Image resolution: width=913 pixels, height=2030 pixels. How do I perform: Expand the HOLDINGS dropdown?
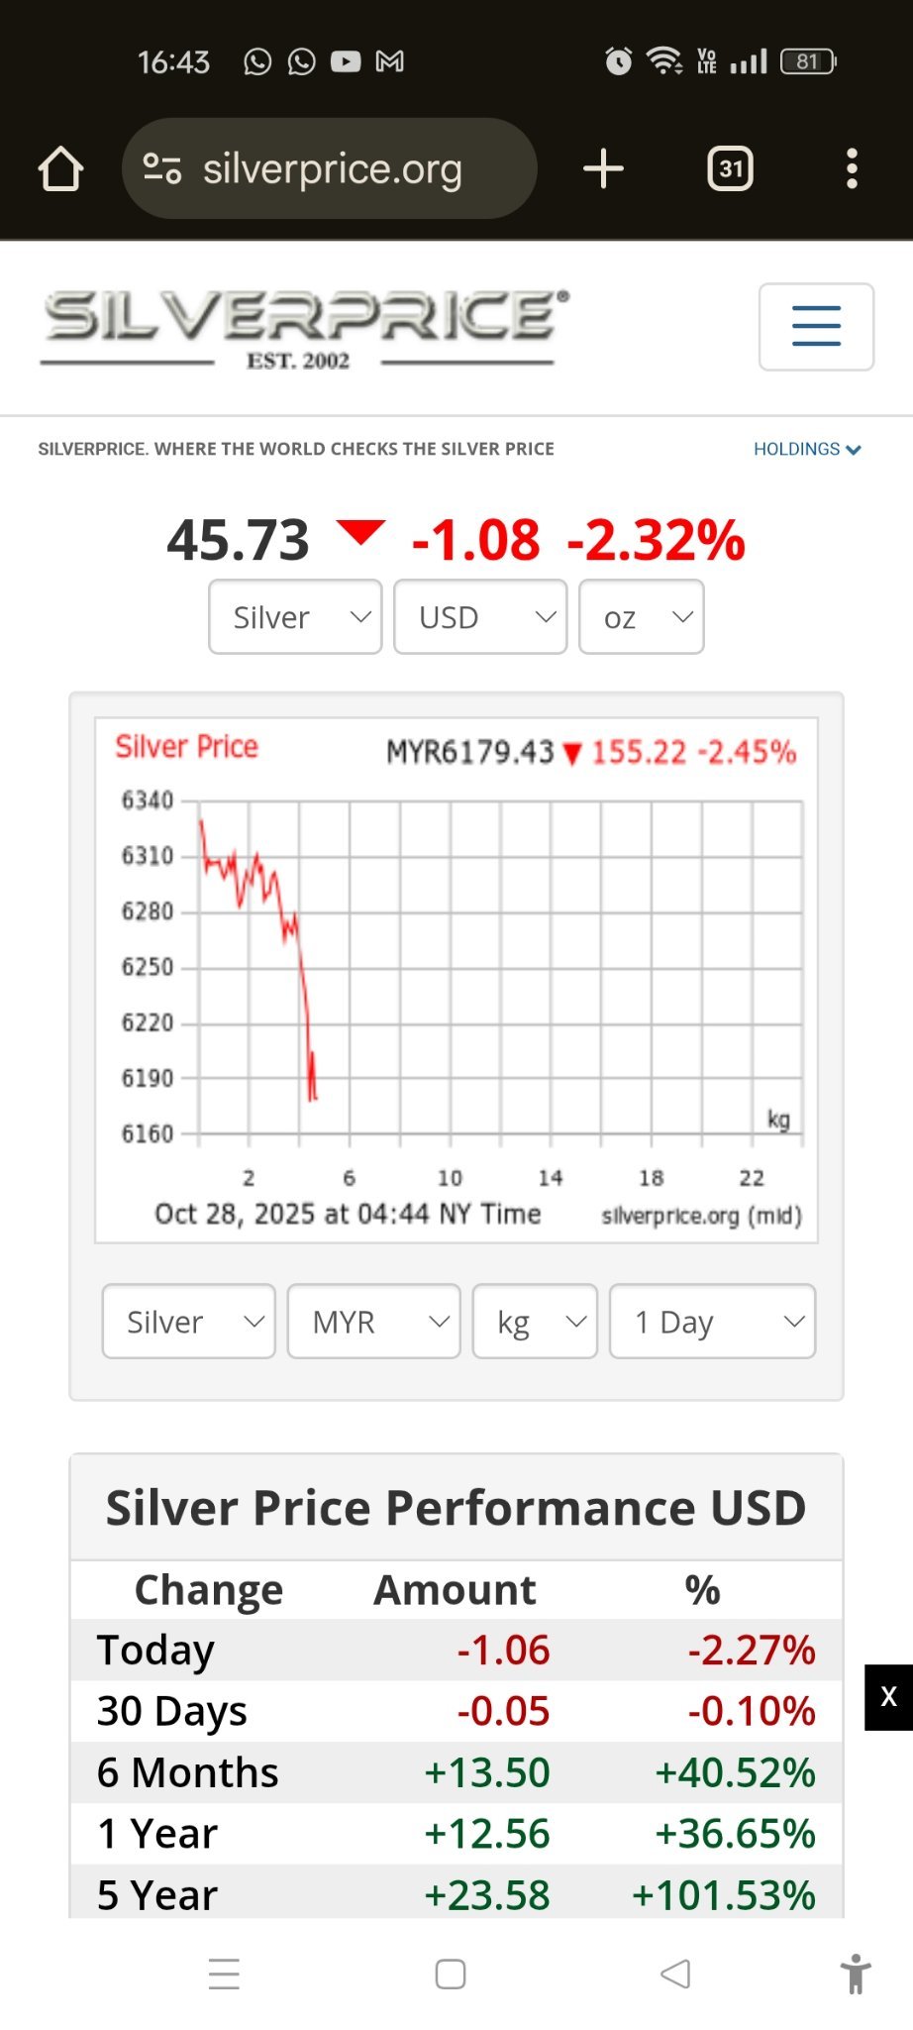807,449
